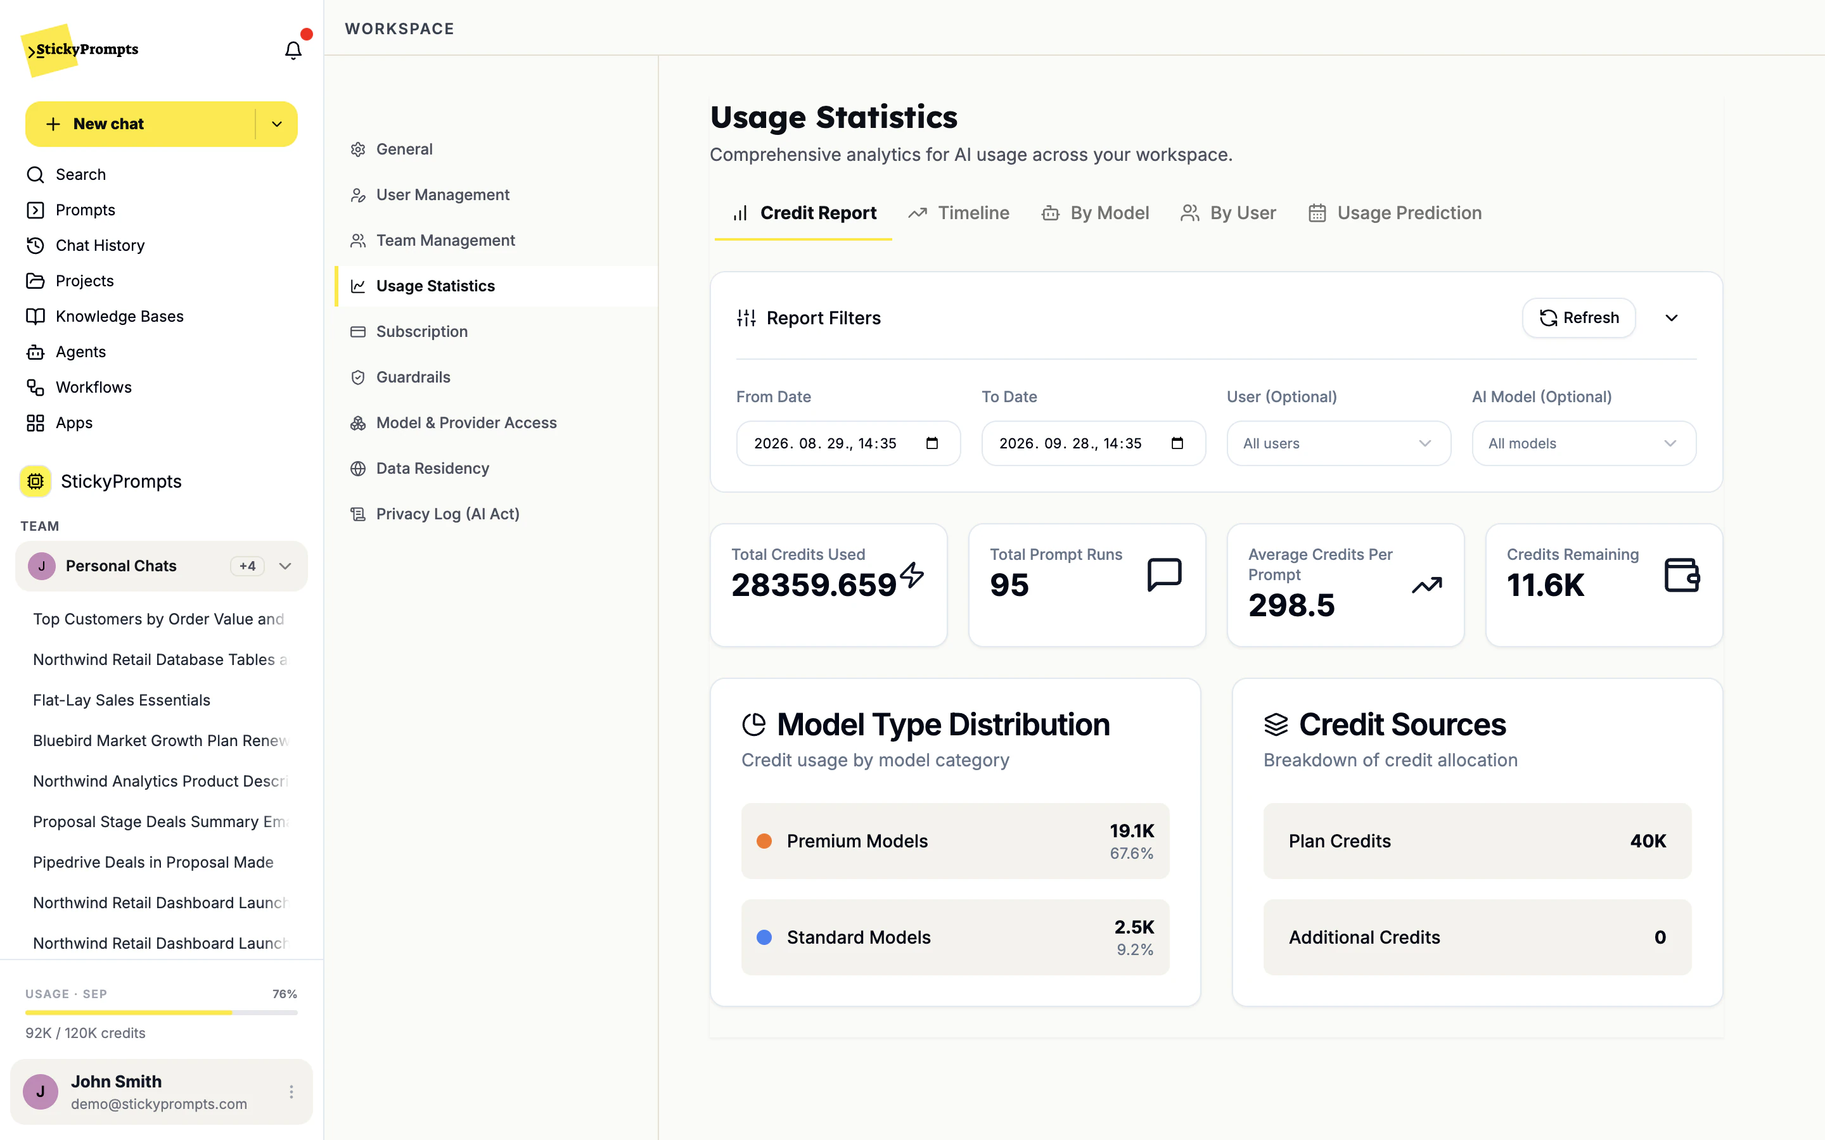Open the Workflows icon
1825x1140 pixels.
click(35, 387)
